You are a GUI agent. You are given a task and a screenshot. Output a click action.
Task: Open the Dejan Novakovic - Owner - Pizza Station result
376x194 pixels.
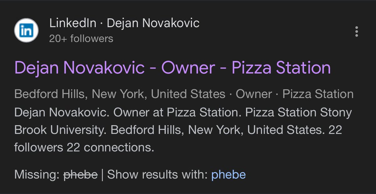pyautogui.click(x=172, y=68)
